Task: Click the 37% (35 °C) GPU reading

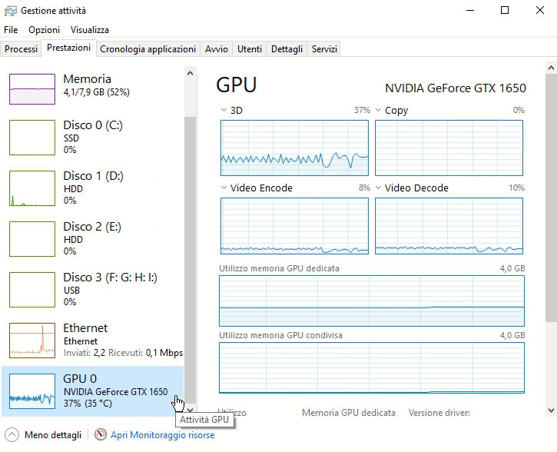Action: (x=88, y=404)
